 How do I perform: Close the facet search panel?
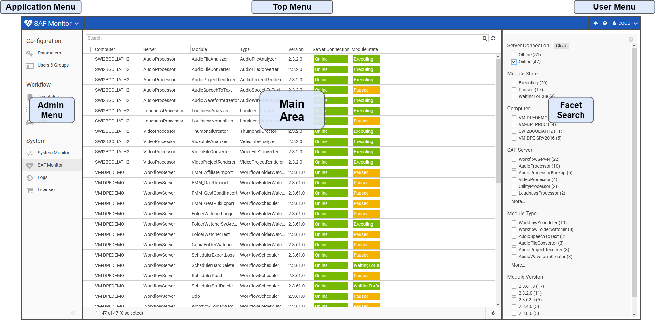coord(631,39)
